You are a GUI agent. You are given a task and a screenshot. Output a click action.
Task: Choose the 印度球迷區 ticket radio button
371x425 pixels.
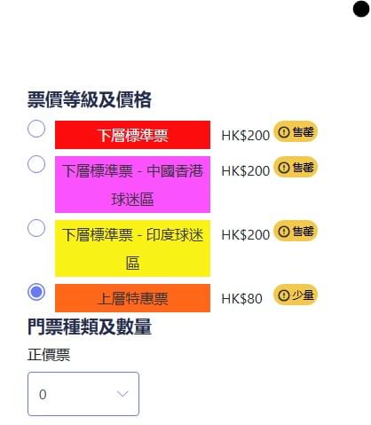click(x=36, y=228)
